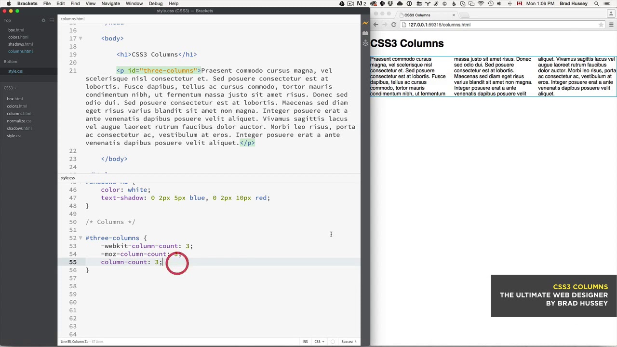The height and width of the screenshot is (347, 617).
Task: Click the columns.html top pane header
Action: 72,19
